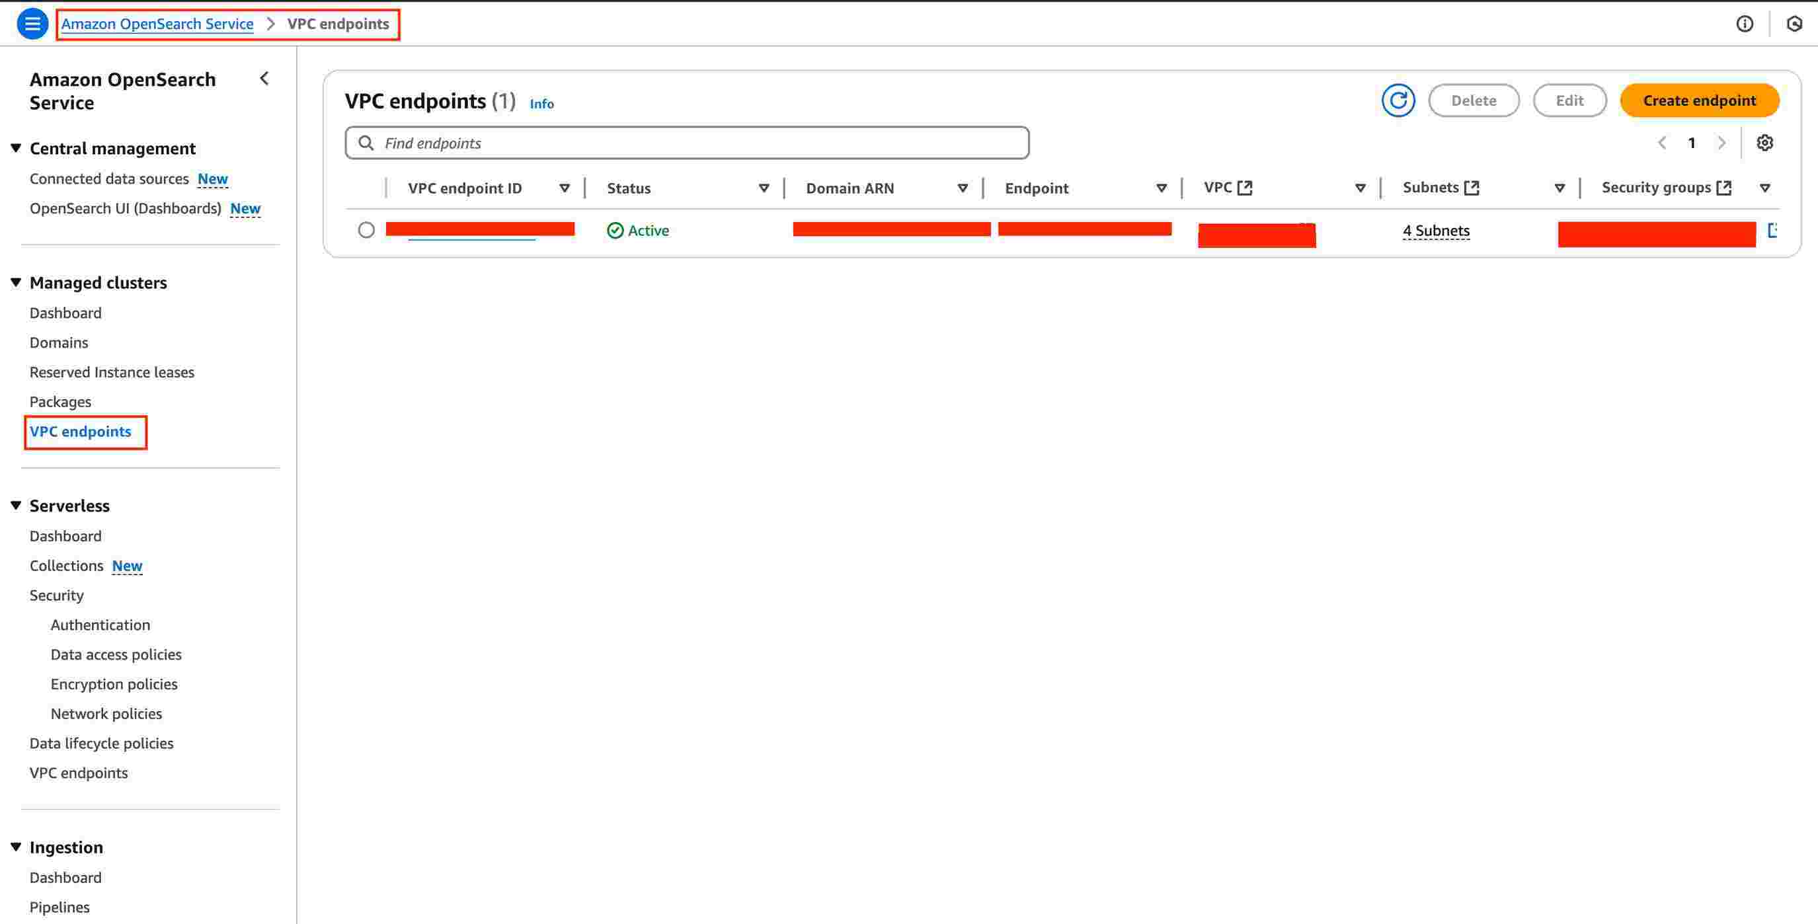Collapse the side navigation panel arrow

(x=264, y=78)
